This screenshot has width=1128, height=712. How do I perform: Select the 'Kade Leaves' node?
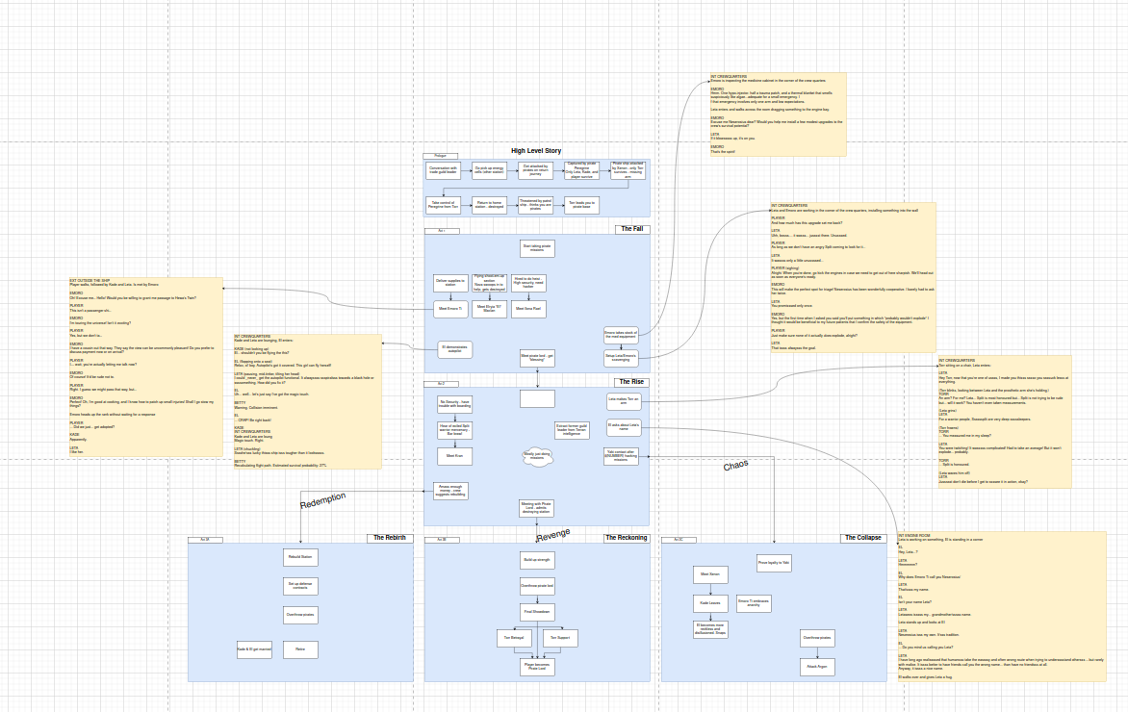[x=710, y=603]
